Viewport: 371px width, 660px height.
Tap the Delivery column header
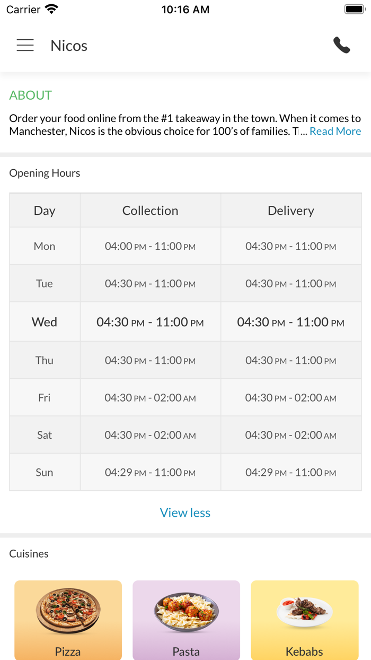291,211
